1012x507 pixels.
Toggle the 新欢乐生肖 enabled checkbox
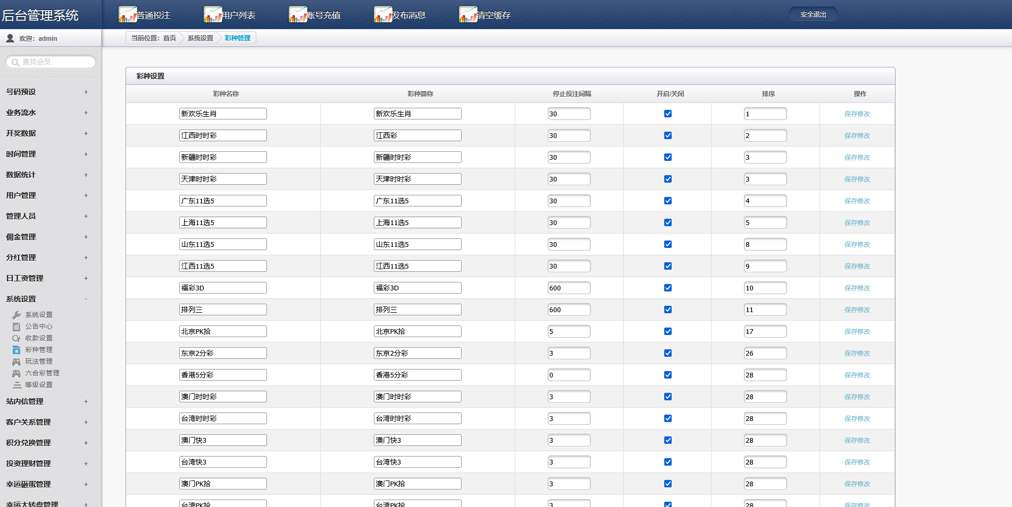pyautogui.click(x=668, y=114)
